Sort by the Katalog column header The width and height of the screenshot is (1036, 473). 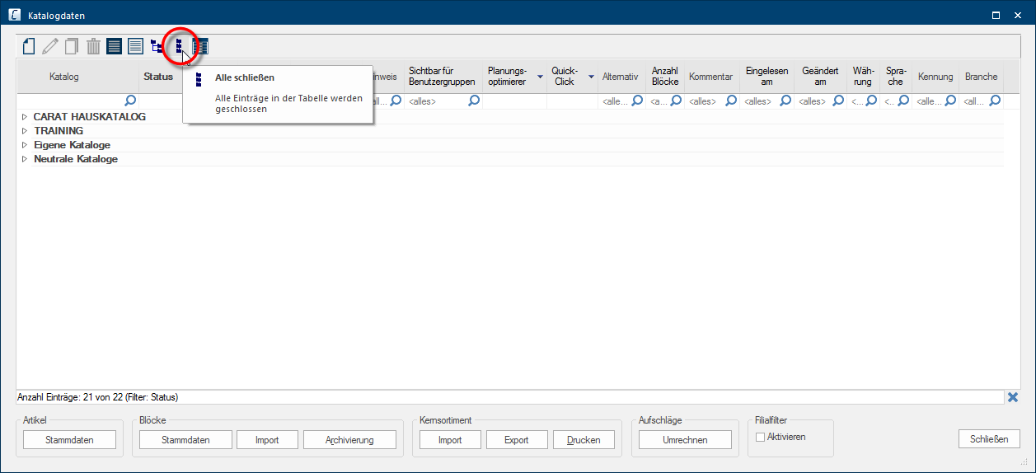[x=64, y=77]
